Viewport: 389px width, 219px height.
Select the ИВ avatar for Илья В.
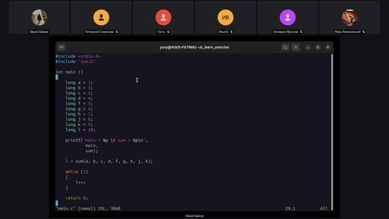225,18
